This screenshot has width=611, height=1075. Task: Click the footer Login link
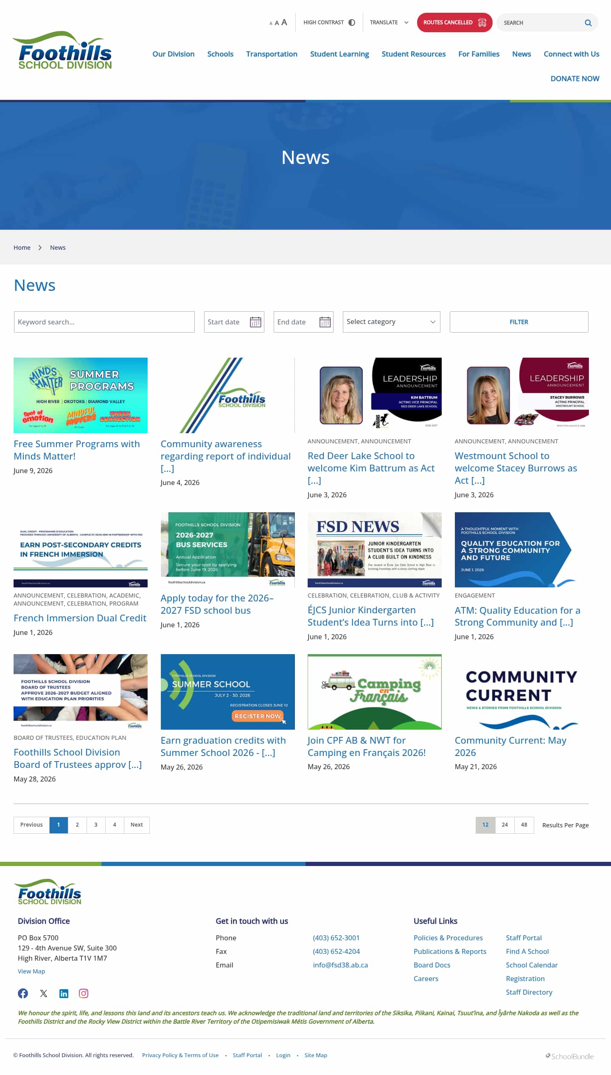point(283,1055)
